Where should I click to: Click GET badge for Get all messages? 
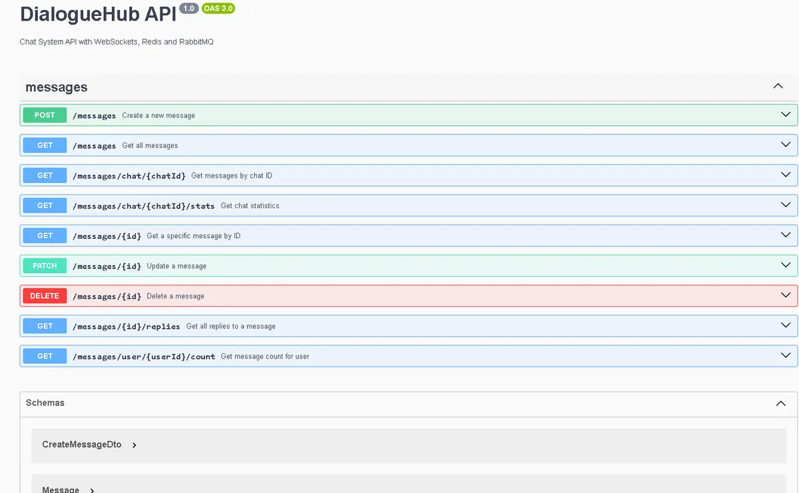tap(45, 145)
